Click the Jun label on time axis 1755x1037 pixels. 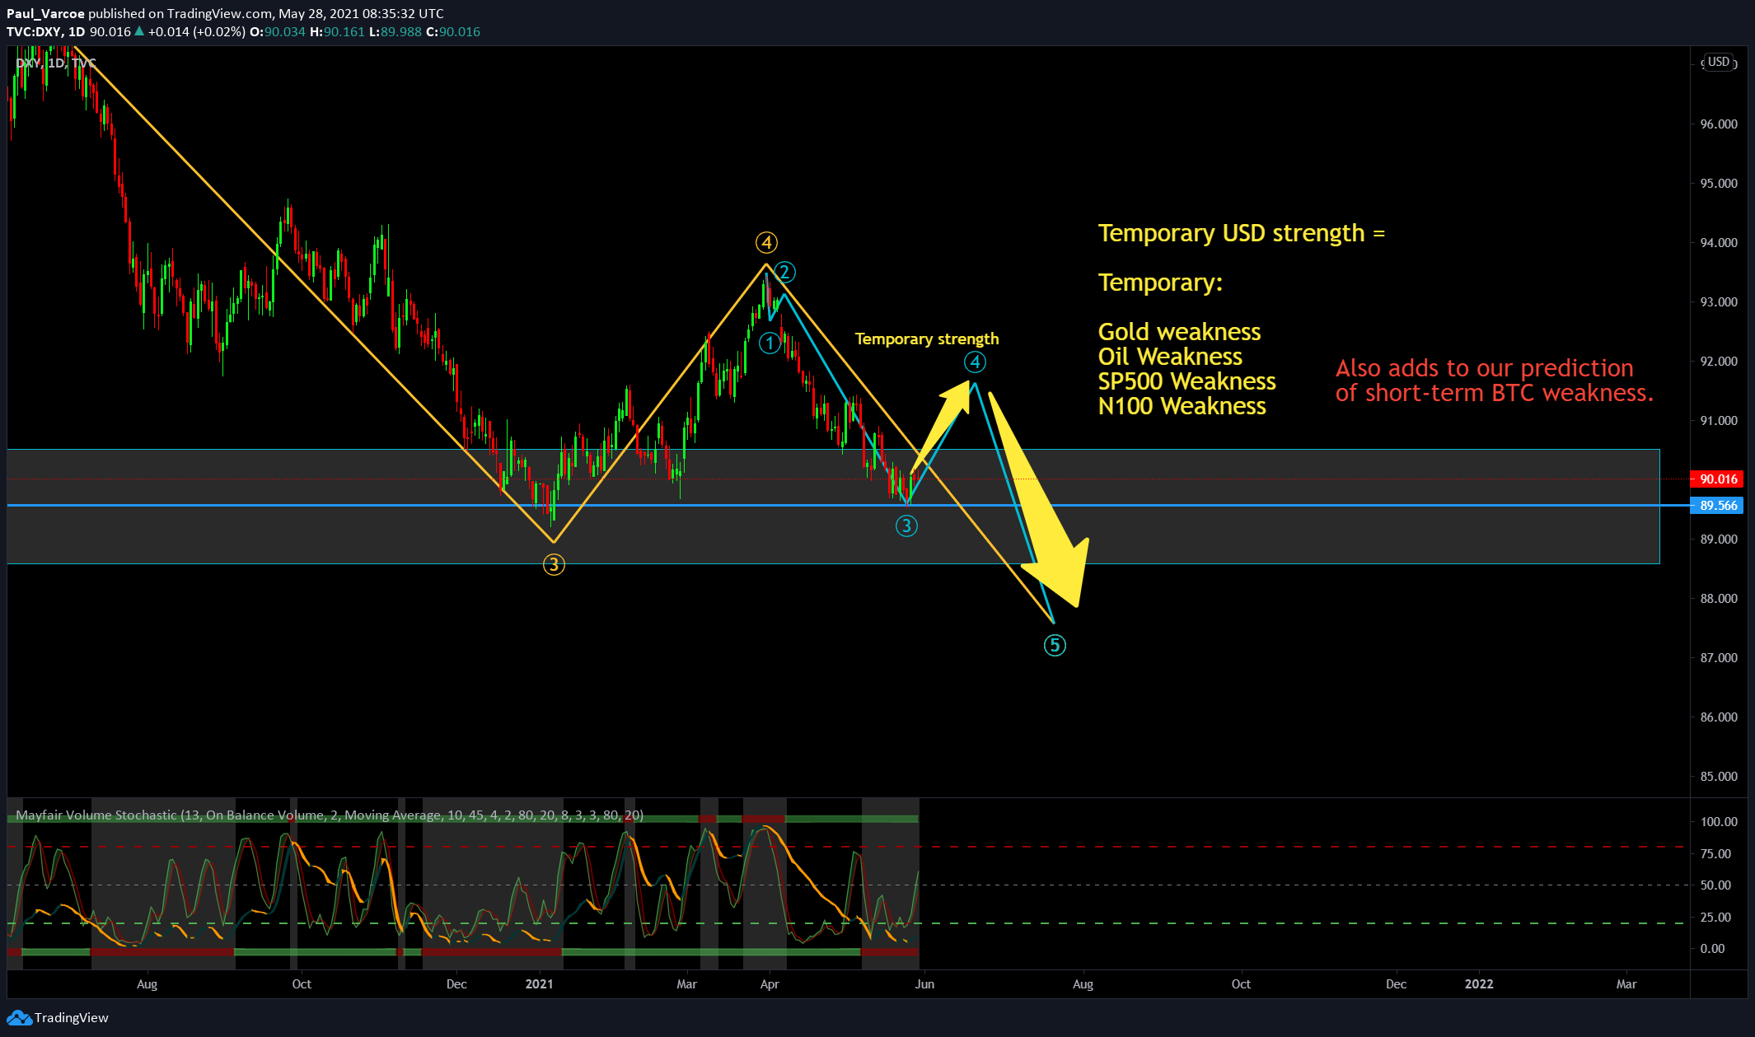pos(924,984)
